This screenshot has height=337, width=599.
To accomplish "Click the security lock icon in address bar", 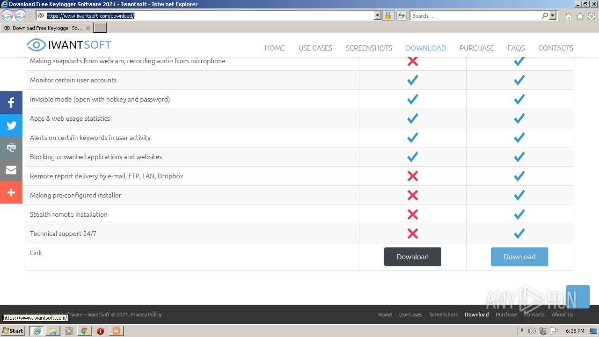I will click(x=388, y=16).
